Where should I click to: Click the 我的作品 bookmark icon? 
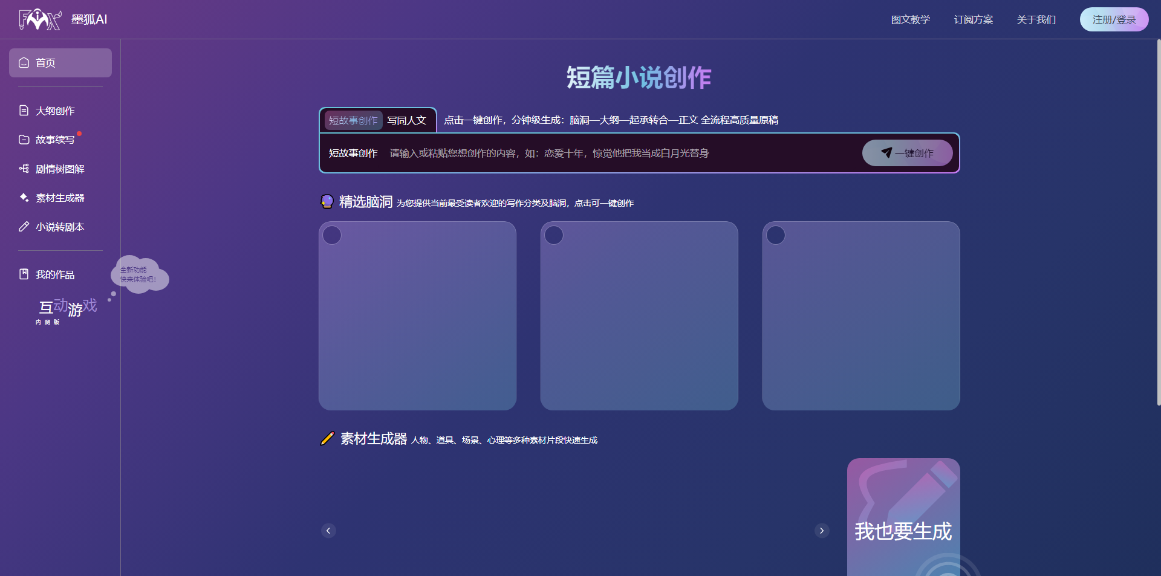(24, 274)
